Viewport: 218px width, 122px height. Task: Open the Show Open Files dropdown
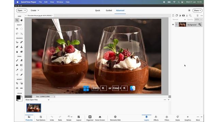click(37, 100)
